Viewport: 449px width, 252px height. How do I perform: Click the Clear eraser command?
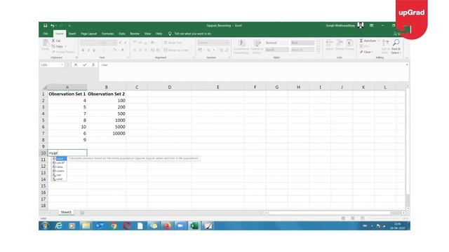pyautogui.click(x=366, y=52)
